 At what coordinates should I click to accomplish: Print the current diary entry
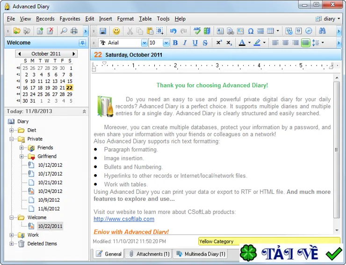tap(74, 31)
